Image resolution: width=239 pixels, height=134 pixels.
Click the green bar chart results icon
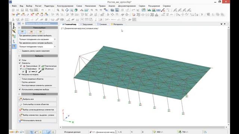(149, 10)
